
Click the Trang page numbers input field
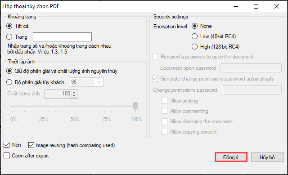tap(62, 37)
